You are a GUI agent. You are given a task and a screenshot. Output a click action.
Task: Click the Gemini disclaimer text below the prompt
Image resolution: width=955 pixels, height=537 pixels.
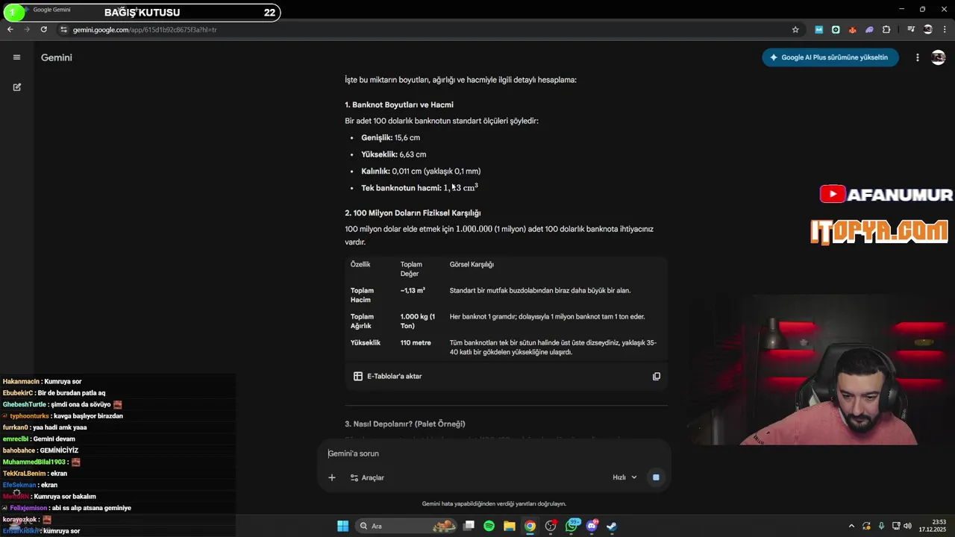(x=494, y=503)
